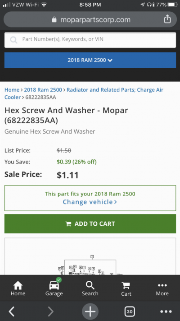The image size is (180, 321).
Task: Tap the share icon in address bar
Action: point(167,19)
